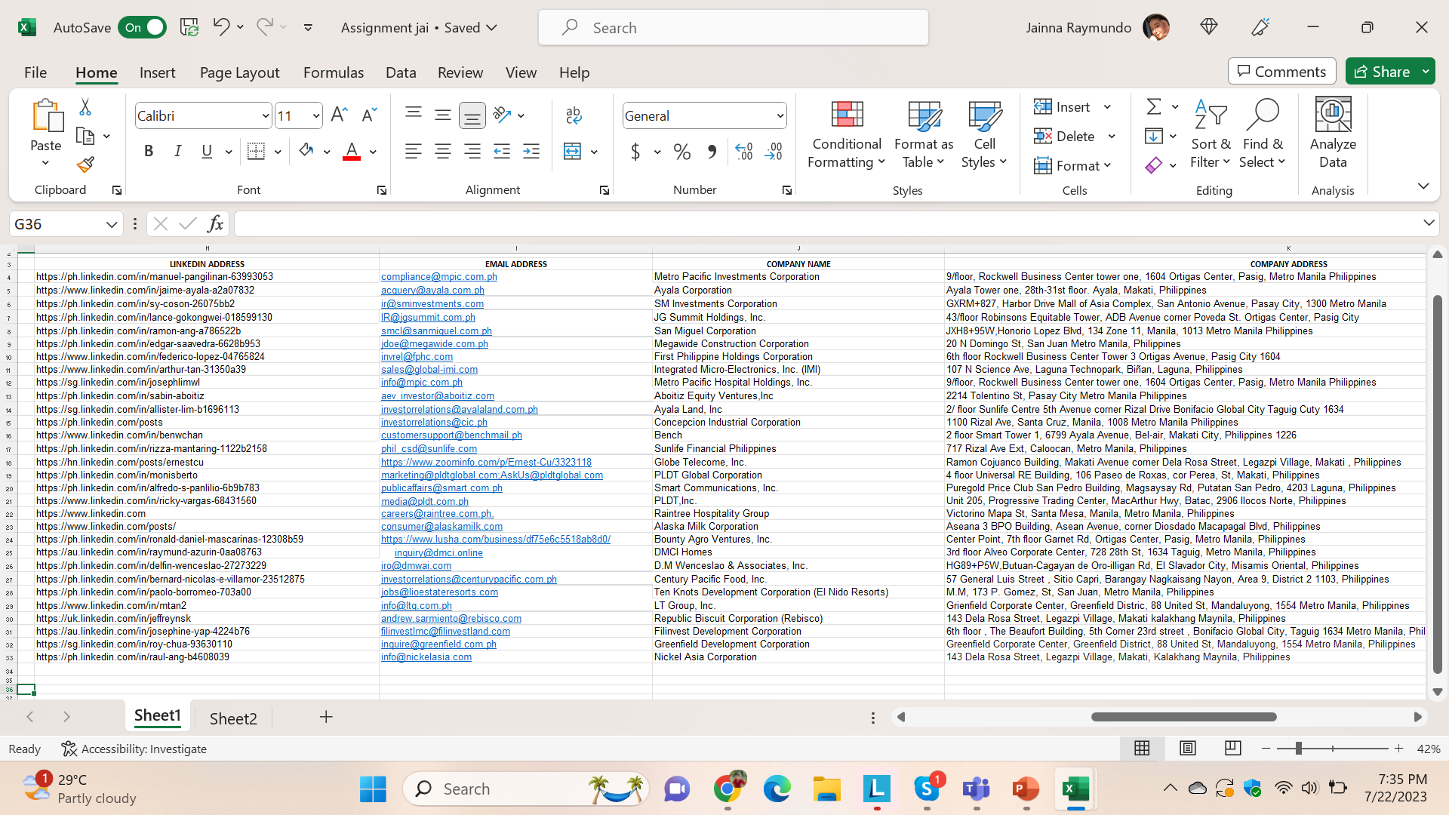
Task: Open the acquery@ayala.com.ph link
Action: [432, 291]
